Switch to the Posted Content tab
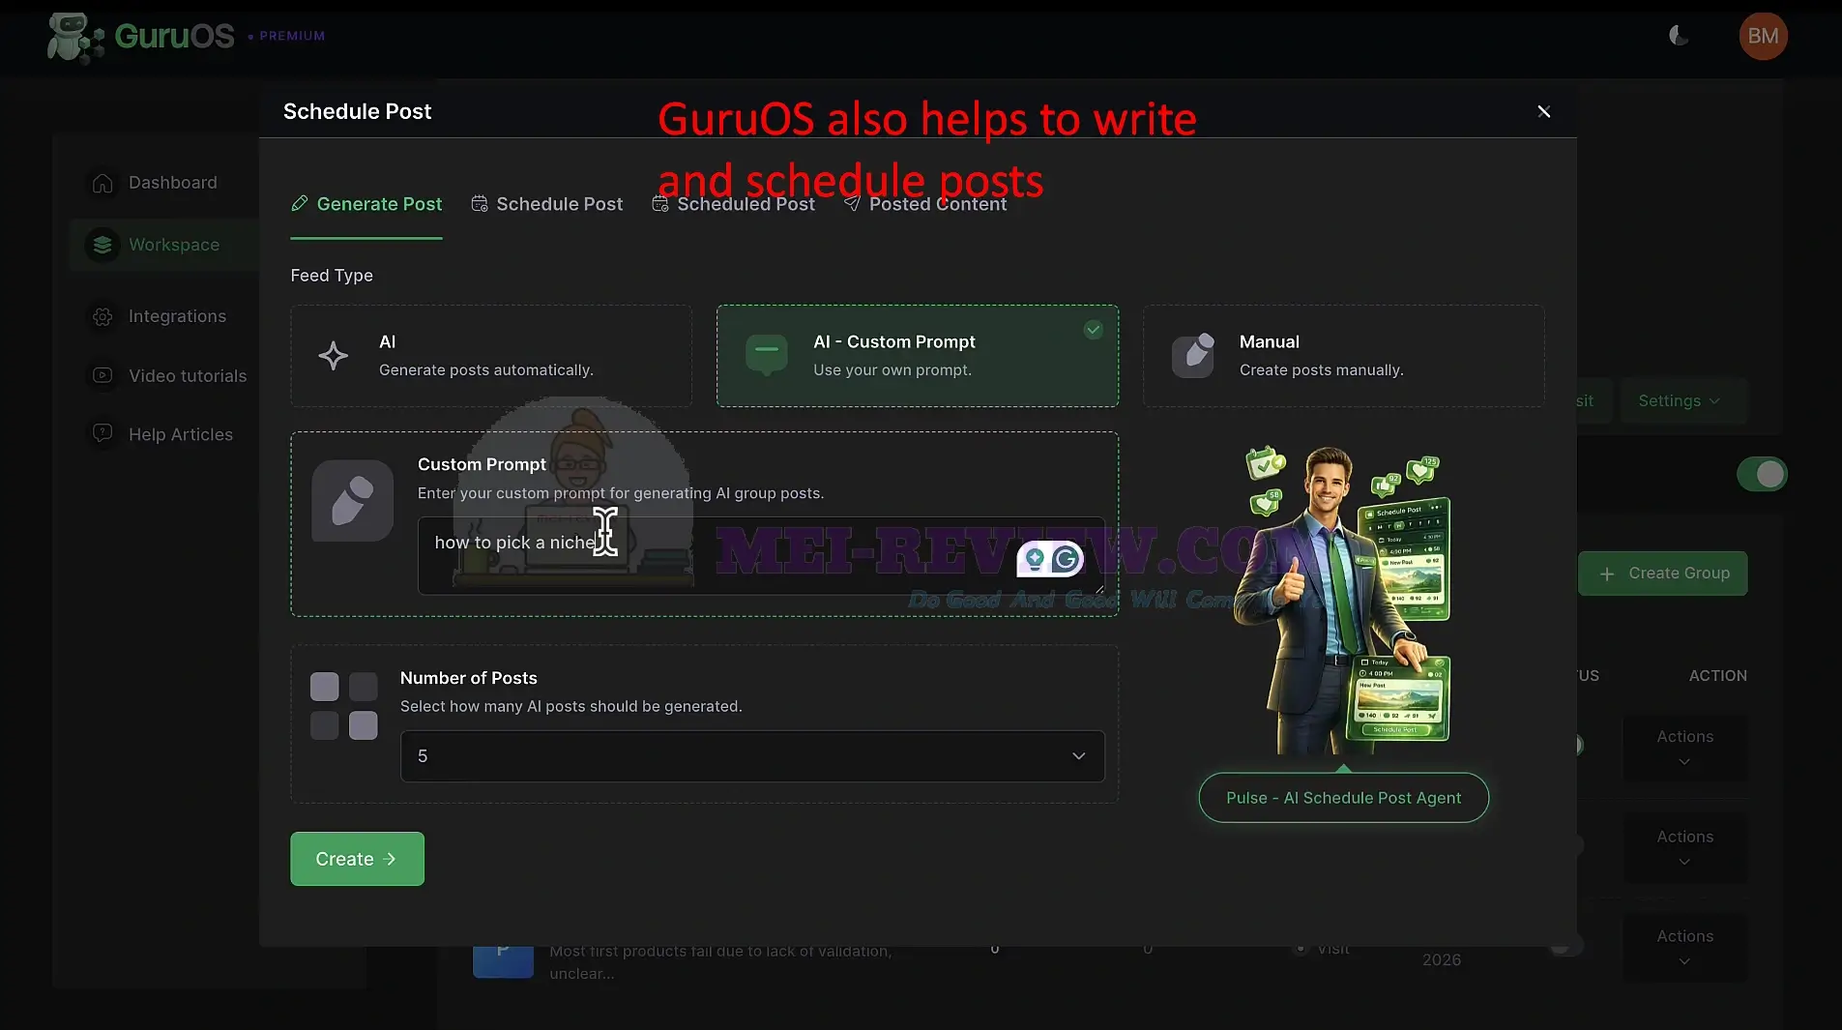This screenshot has width=1842, height=1030. (924, 204)
